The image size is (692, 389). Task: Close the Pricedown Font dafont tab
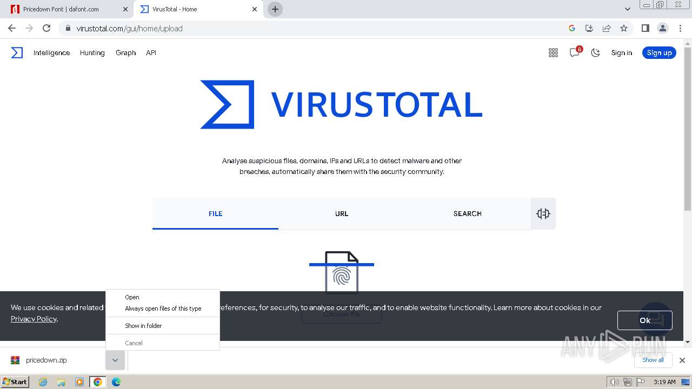coord(125,9)
